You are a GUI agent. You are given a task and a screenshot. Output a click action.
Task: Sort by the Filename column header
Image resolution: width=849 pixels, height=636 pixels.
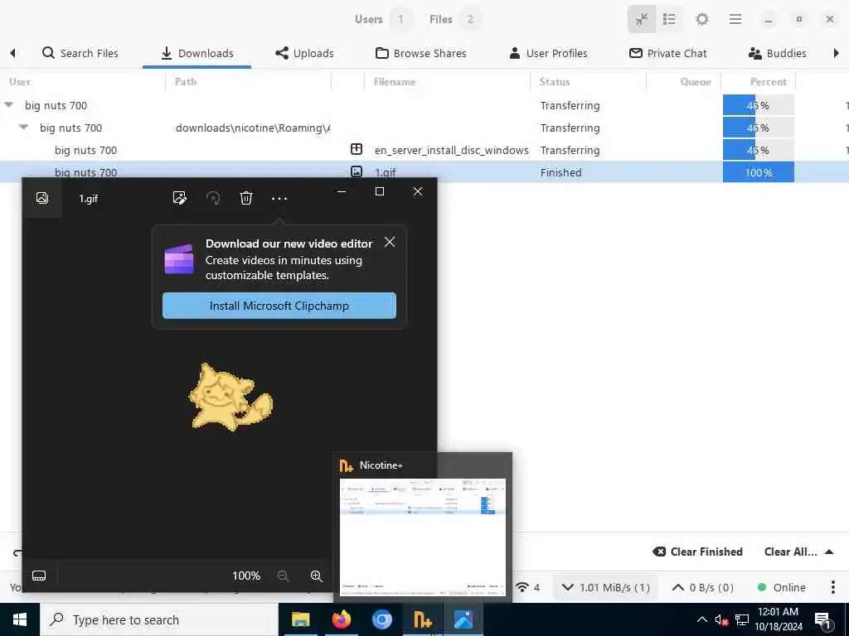pos(447,82)
